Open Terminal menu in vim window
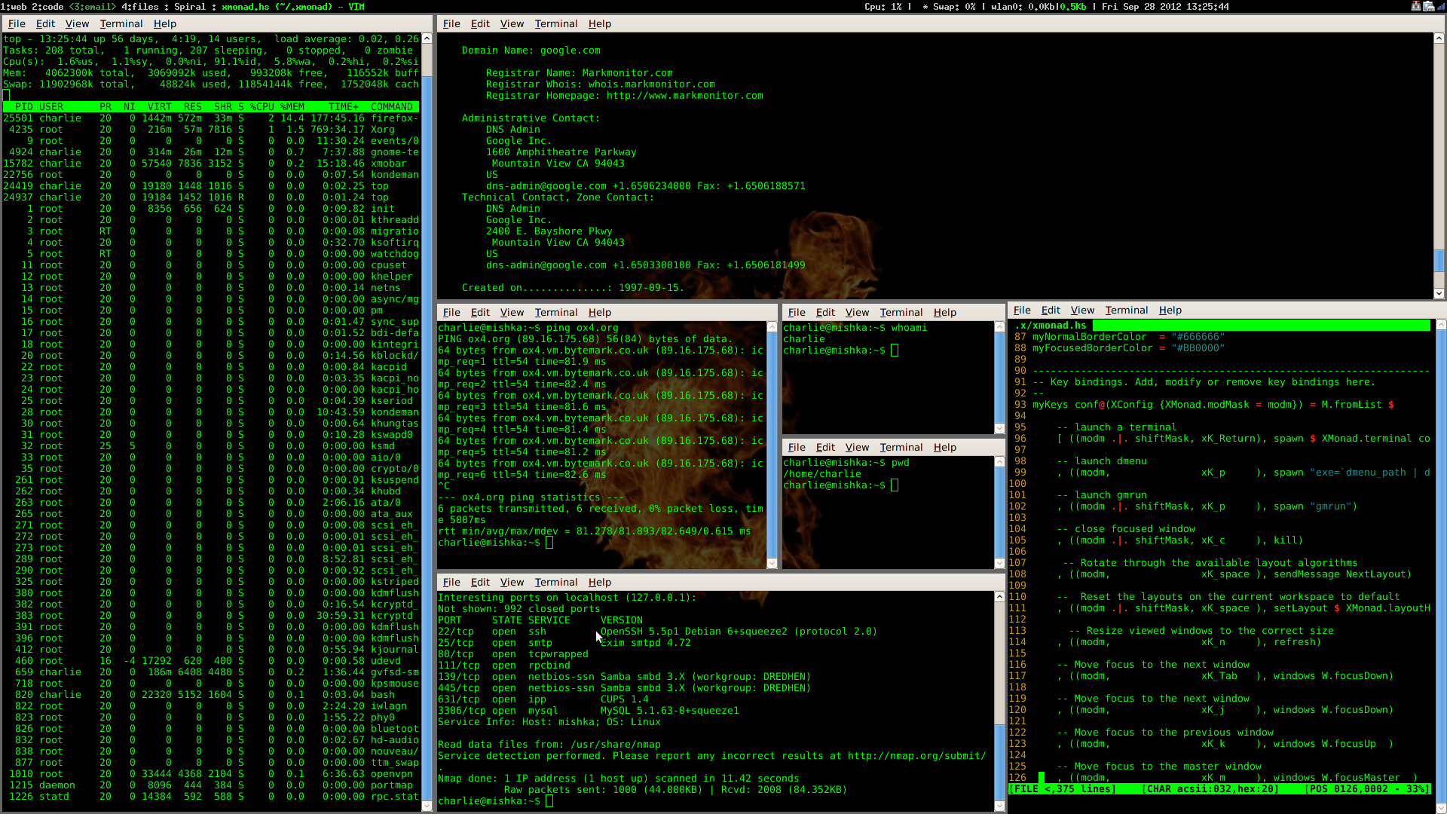Screen dimensions: 1447x814 pos(1126,310)
